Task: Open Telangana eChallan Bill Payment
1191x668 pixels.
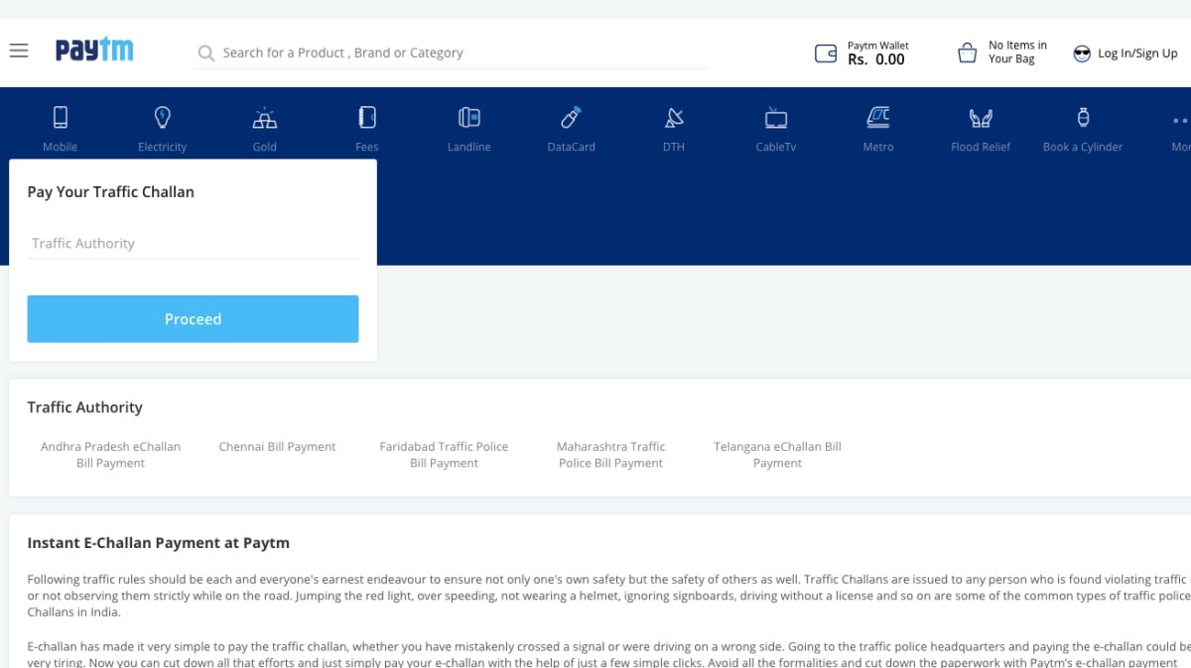Action: 777,455
